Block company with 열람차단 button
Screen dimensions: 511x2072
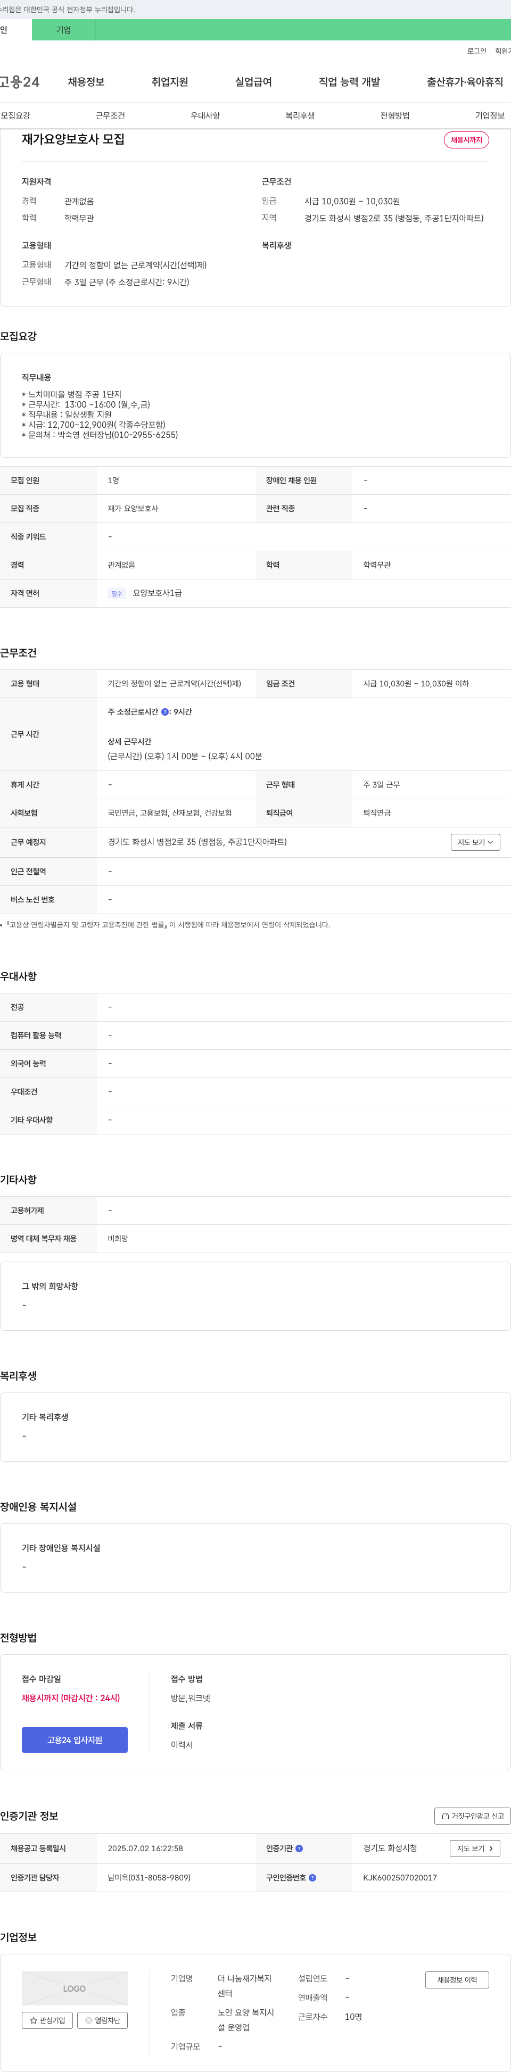[x=102, y=2020]
